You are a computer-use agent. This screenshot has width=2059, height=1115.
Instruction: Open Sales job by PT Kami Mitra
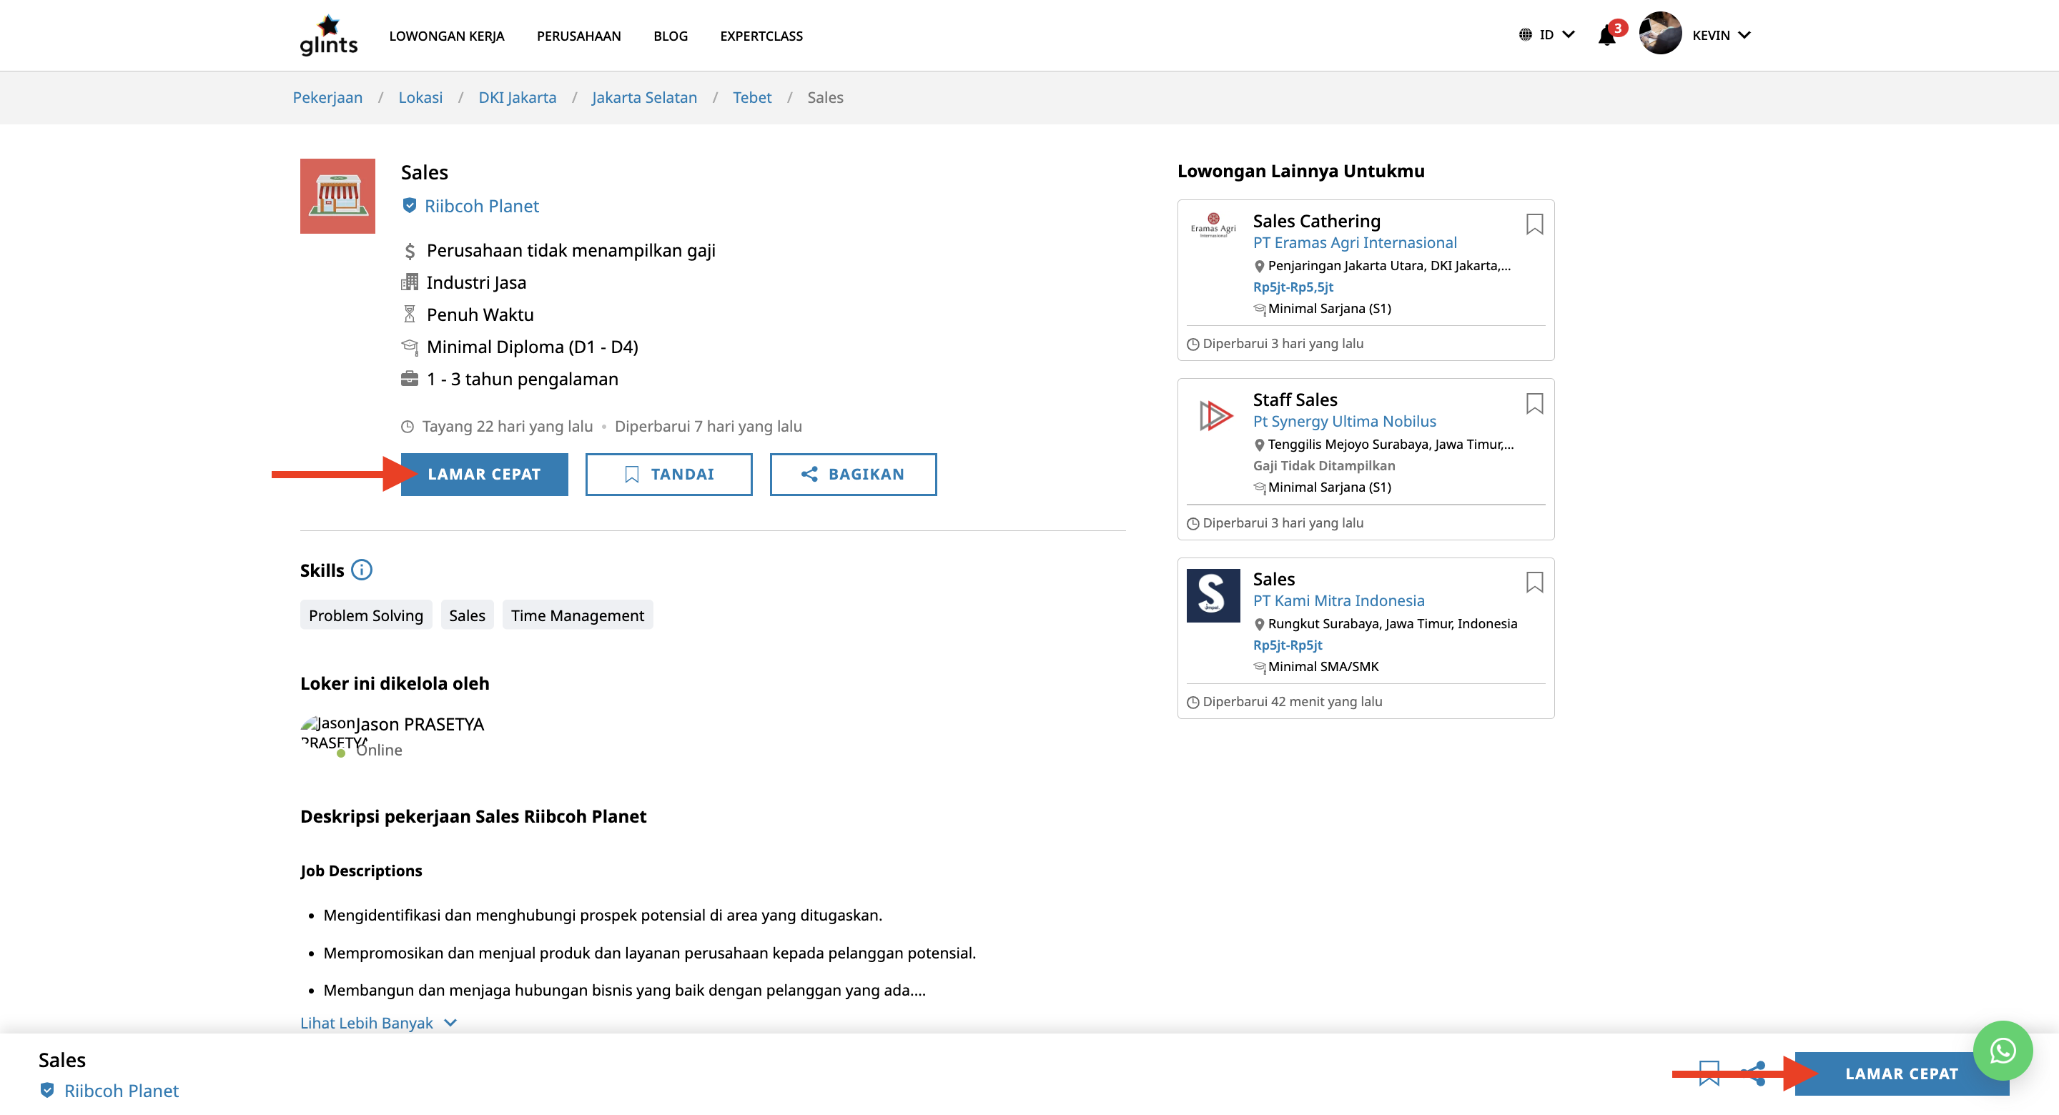point(1273,579)
